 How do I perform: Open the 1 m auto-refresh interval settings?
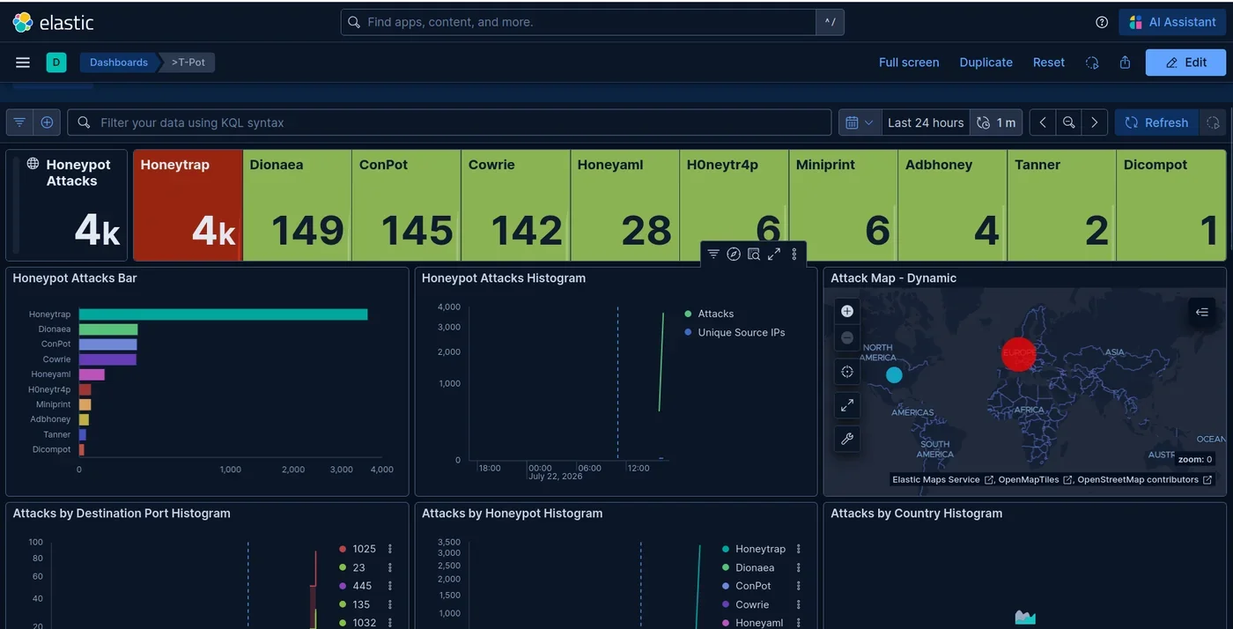[x=996, y=122]
